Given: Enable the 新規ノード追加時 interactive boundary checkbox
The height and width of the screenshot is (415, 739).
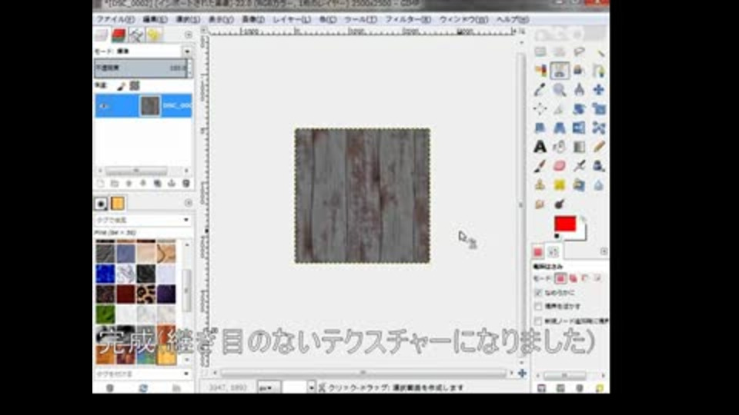Looking at the screenshot, I should pos(538,321).
